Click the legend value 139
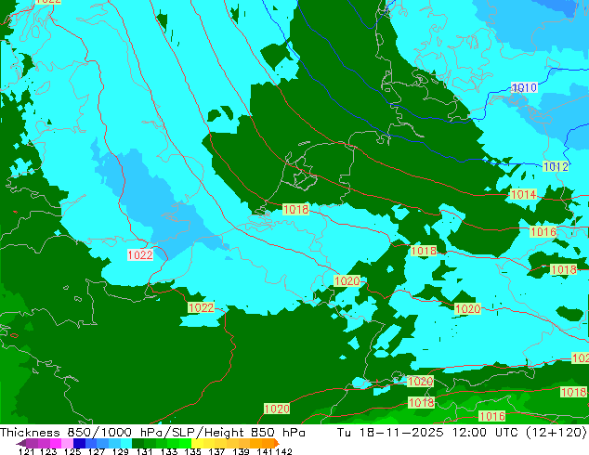Viewport: 589px width, 455px height. coord(241,451)
